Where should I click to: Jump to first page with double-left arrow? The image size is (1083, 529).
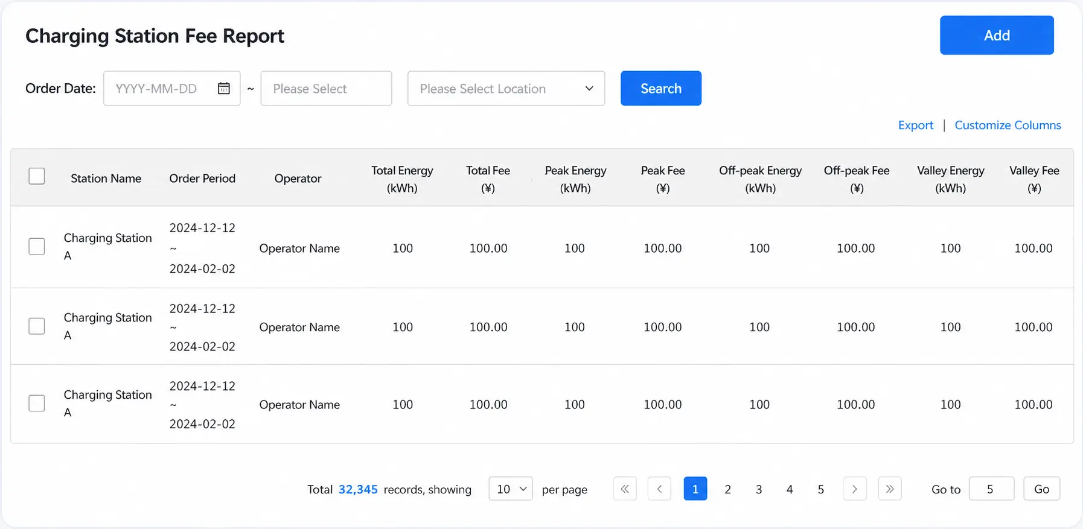tap(625, 489)
